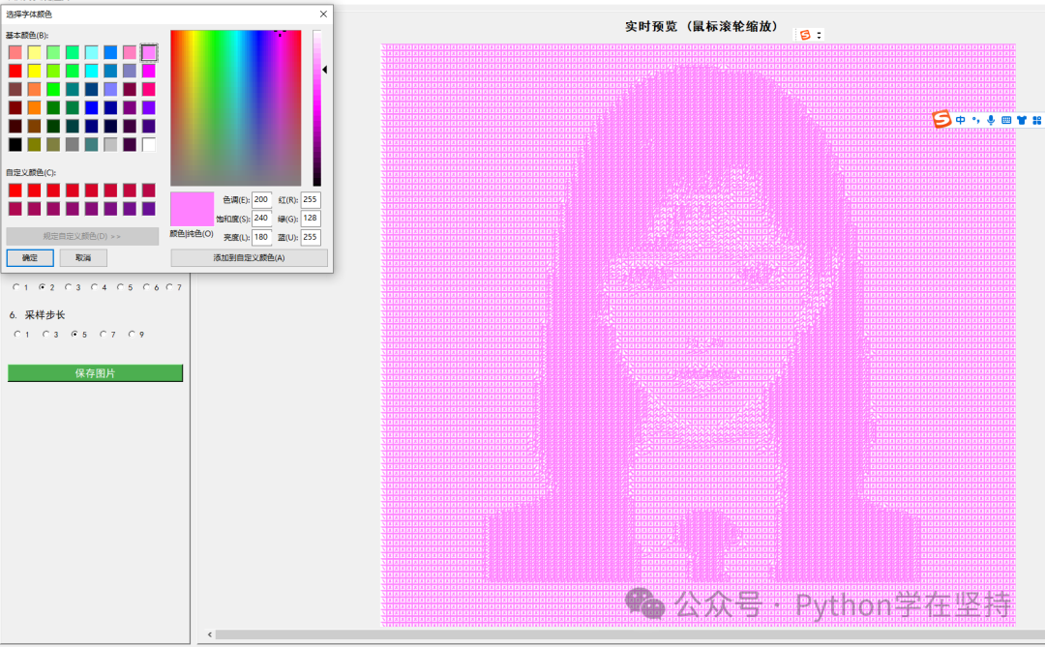This screenshot has height=647, width=1045.
Task: Choose the pure yellow basic color swatch
Action: point(34,71)
